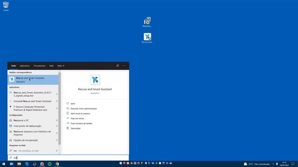This screenshot has width=298, height=167.
Task: Click the weather icon in the taskbar
Action: [245, 164]
